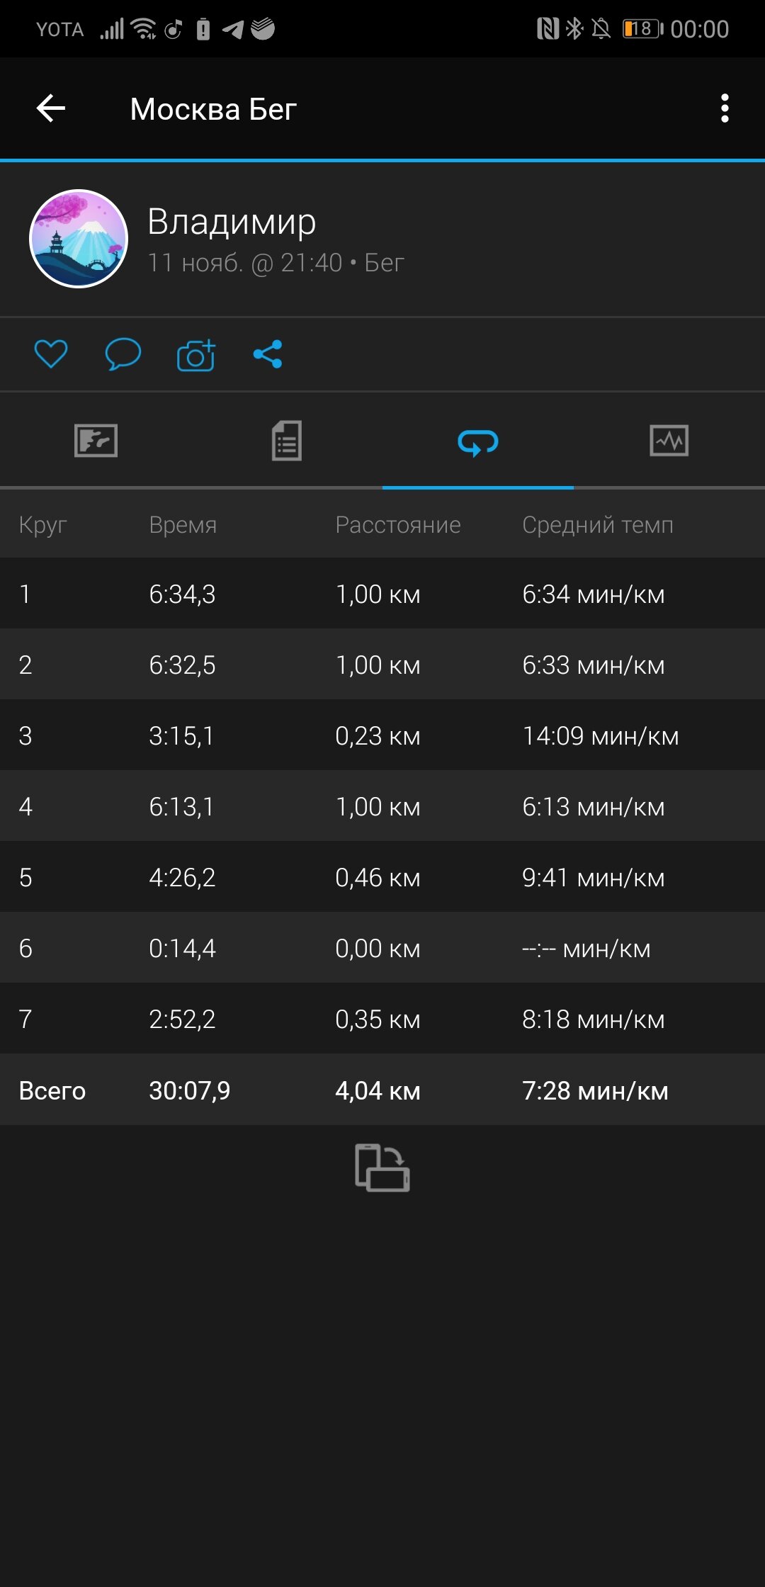Open comments with the speech bubble icon

(123, 354)
